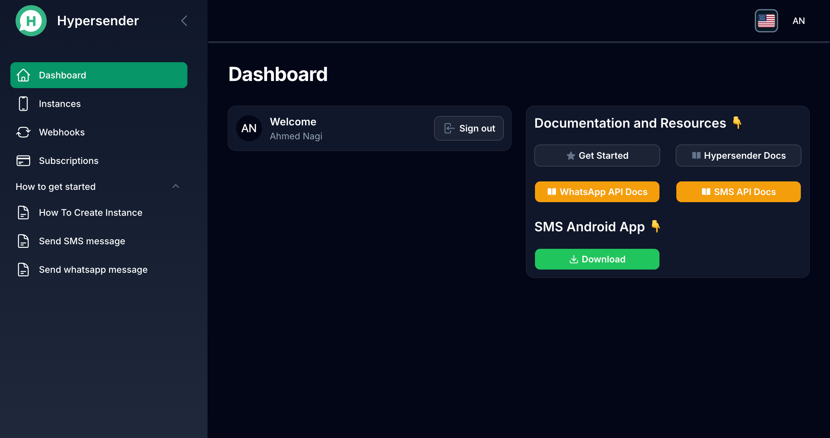830x438 pixels.
Task: Click the Ahmed Nagi name text
Action: [x=296, y=136]
